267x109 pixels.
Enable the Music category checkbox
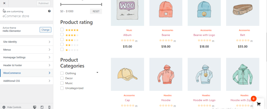(x=62, y=83)
